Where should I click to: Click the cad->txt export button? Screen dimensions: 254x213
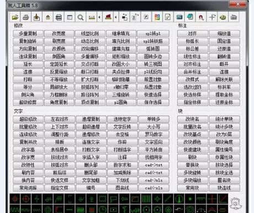[154, 165]
